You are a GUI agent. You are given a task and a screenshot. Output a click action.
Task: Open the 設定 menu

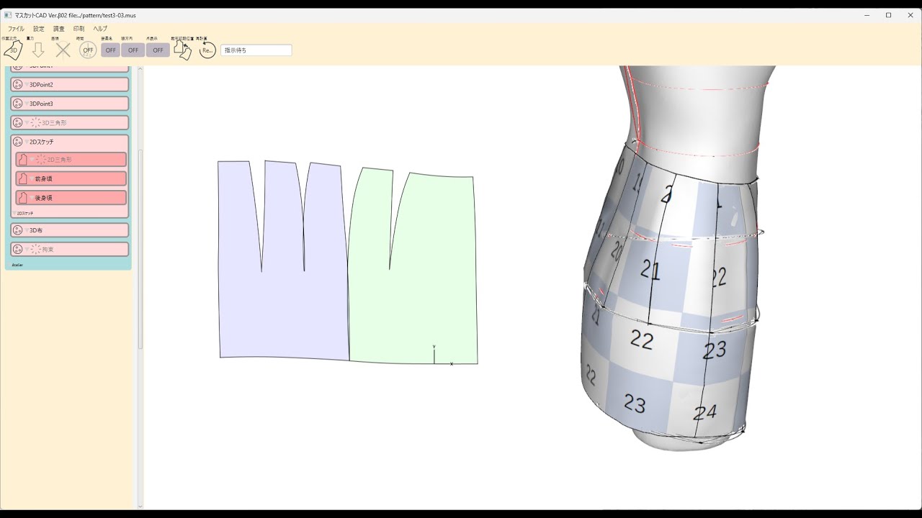[x=39, y=29]
